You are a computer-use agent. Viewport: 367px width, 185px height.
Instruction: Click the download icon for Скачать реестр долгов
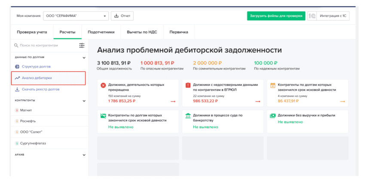pos(17,89)
